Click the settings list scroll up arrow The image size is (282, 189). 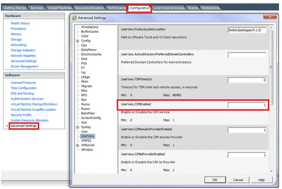coord(271,27)
